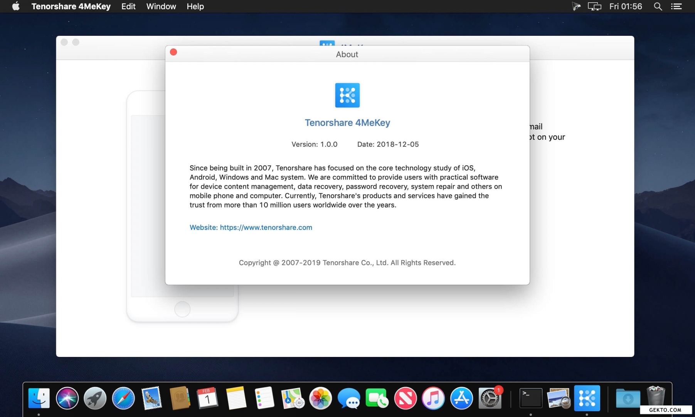Screen dimensions: 695x417
Task: Launch Siri from the Dock
Action: (x=67, y=398)
